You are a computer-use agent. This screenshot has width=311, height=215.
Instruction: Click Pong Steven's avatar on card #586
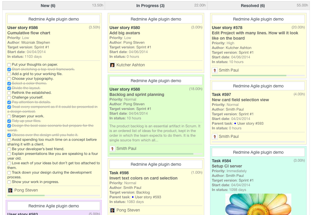tap(10, 190)
